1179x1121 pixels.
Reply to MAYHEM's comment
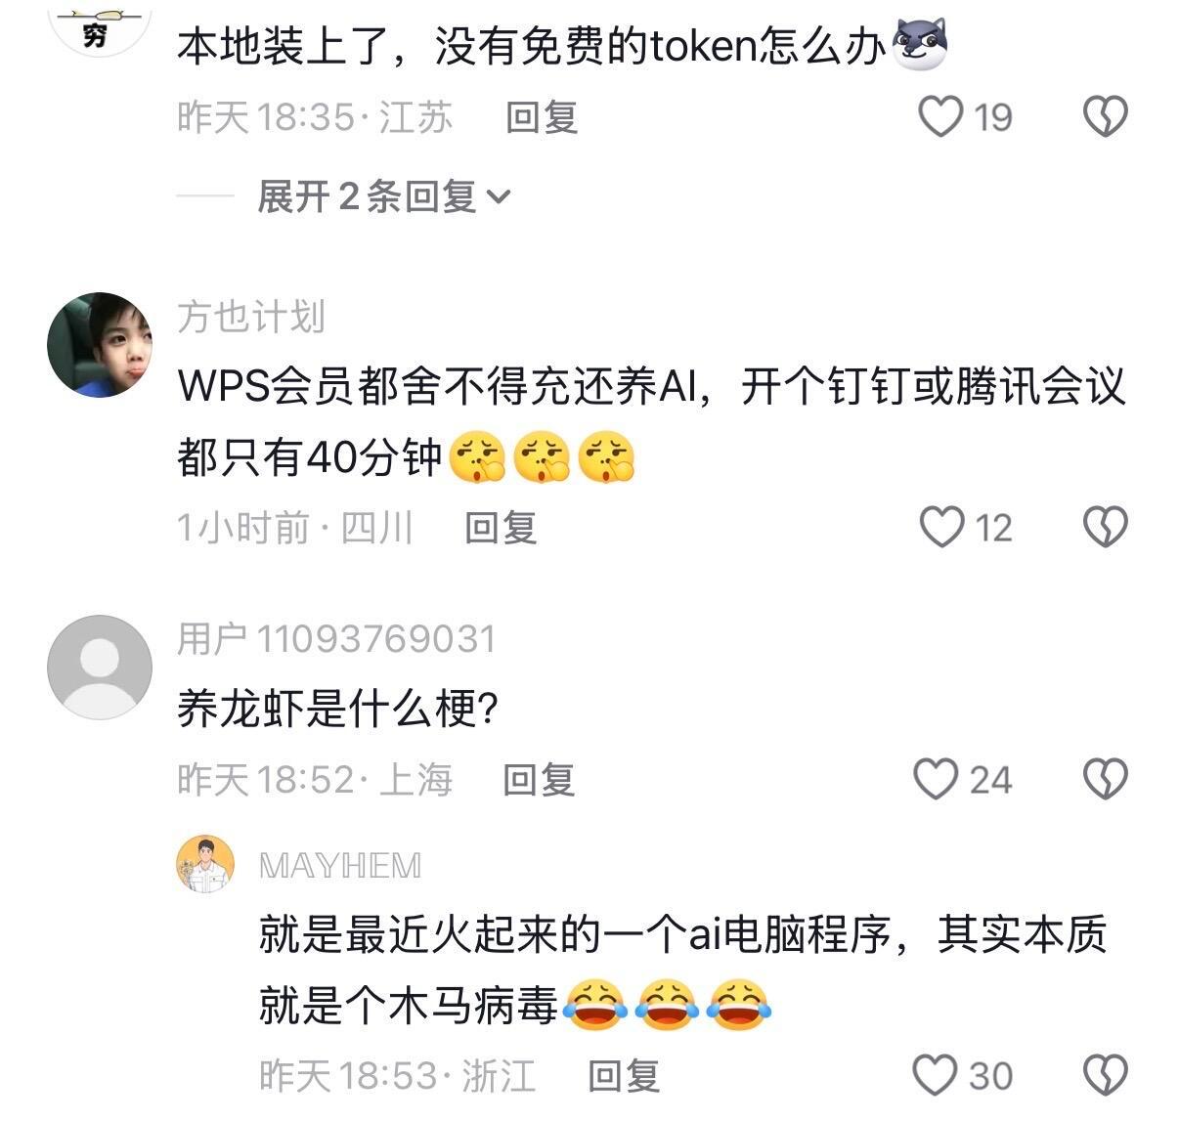(624, 1076)
